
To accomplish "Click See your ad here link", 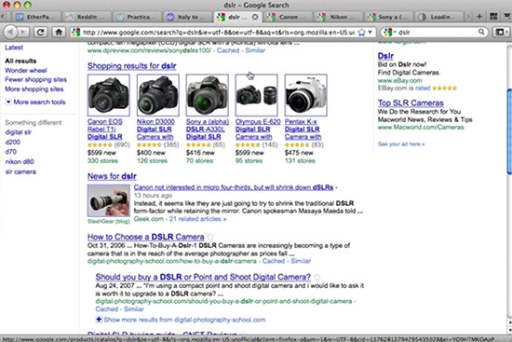I will [401, 144].
